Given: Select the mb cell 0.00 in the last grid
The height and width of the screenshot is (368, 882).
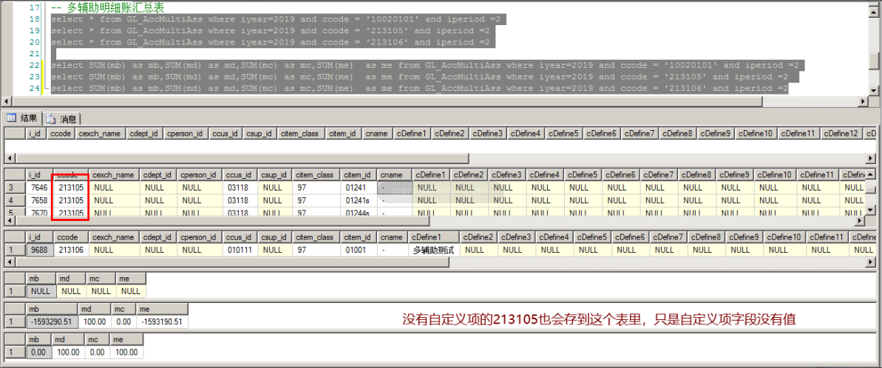Looking at the screenshot, I should coord(38,352).
